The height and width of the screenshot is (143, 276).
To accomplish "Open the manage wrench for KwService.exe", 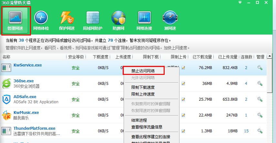I will (x=260, y=67).
